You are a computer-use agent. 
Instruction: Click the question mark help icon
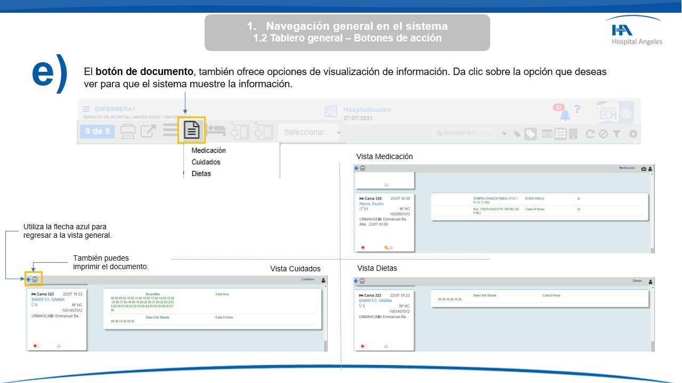coord(577,110)
